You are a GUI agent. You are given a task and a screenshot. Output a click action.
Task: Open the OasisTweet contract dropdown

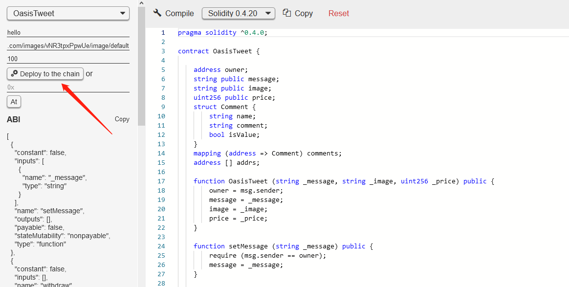tap(68, 13)
